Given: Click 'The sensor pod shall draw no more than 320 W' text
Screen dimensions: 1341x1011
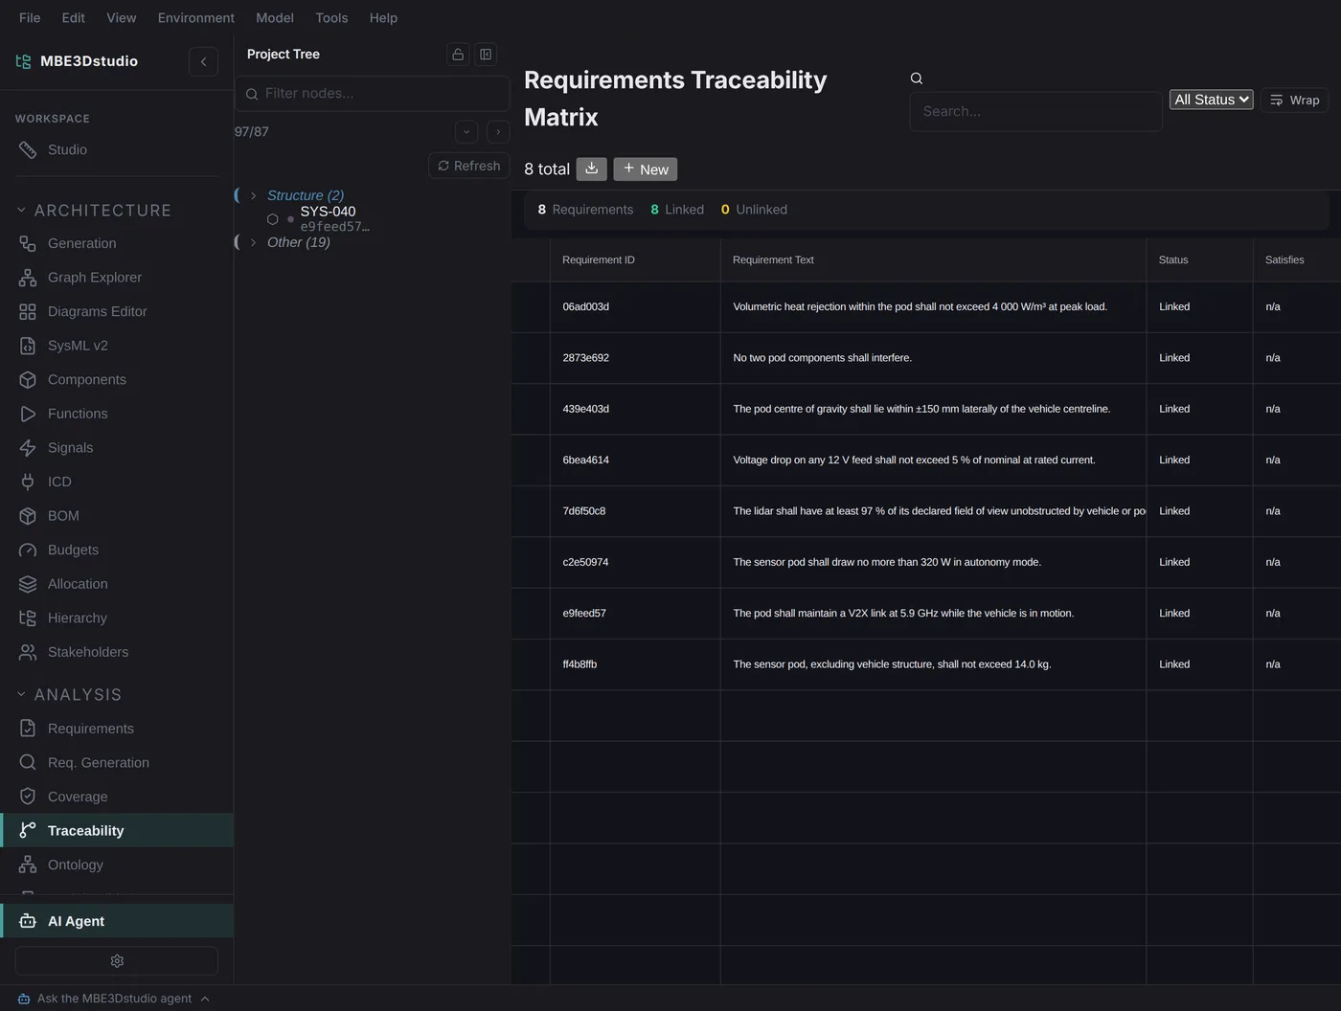Looking at the screenshot, I should click(887, 562).
